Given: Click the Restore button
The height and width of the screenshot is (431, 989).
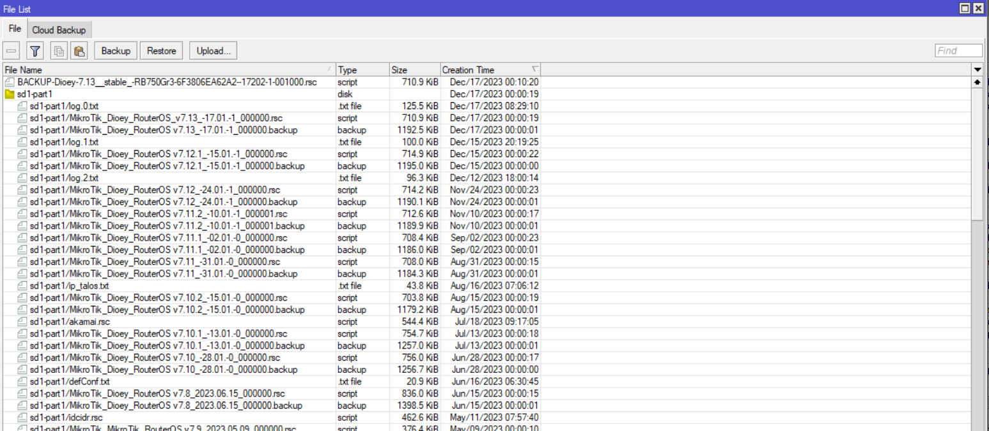Looking at the screenshot, I should tap(162, 51).
